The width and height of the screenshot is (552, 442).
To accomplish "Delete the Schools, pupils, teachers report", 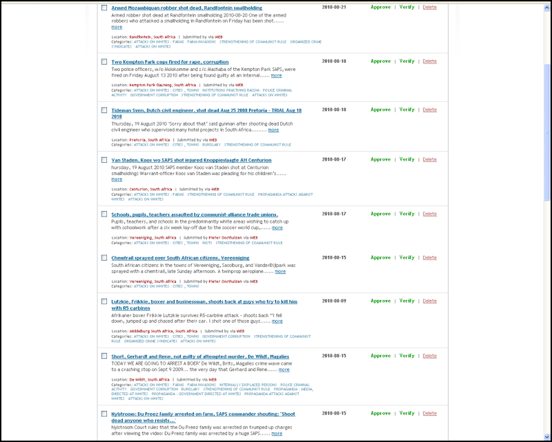I will (429, 214).
